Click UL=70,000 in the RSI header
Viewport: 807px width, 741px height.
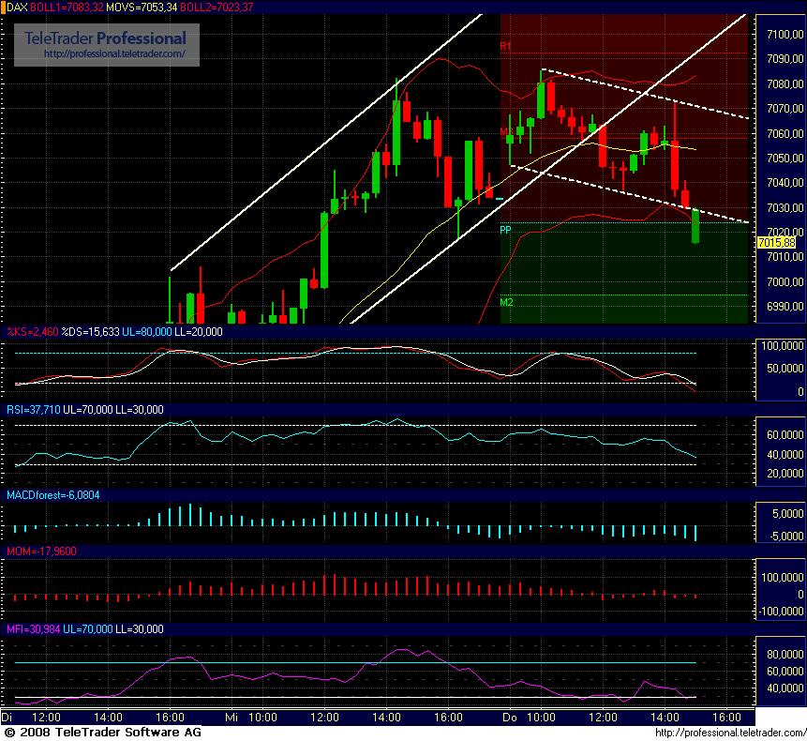tap(87, 410)
